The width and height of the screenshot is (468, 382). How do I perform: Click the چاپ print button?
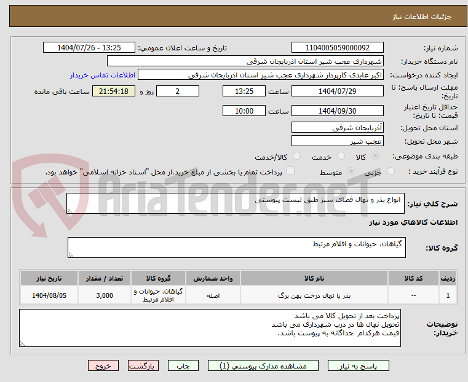[183, 365]
